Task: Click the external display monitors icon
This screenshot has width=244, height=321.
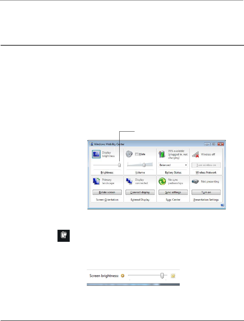Action: coord(129,181)
